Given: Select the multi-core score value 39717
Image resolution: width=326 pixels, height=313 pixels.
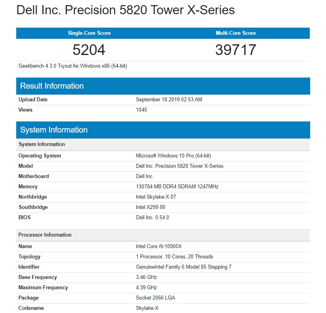Looking at the screenshot, I should point(236,50).
